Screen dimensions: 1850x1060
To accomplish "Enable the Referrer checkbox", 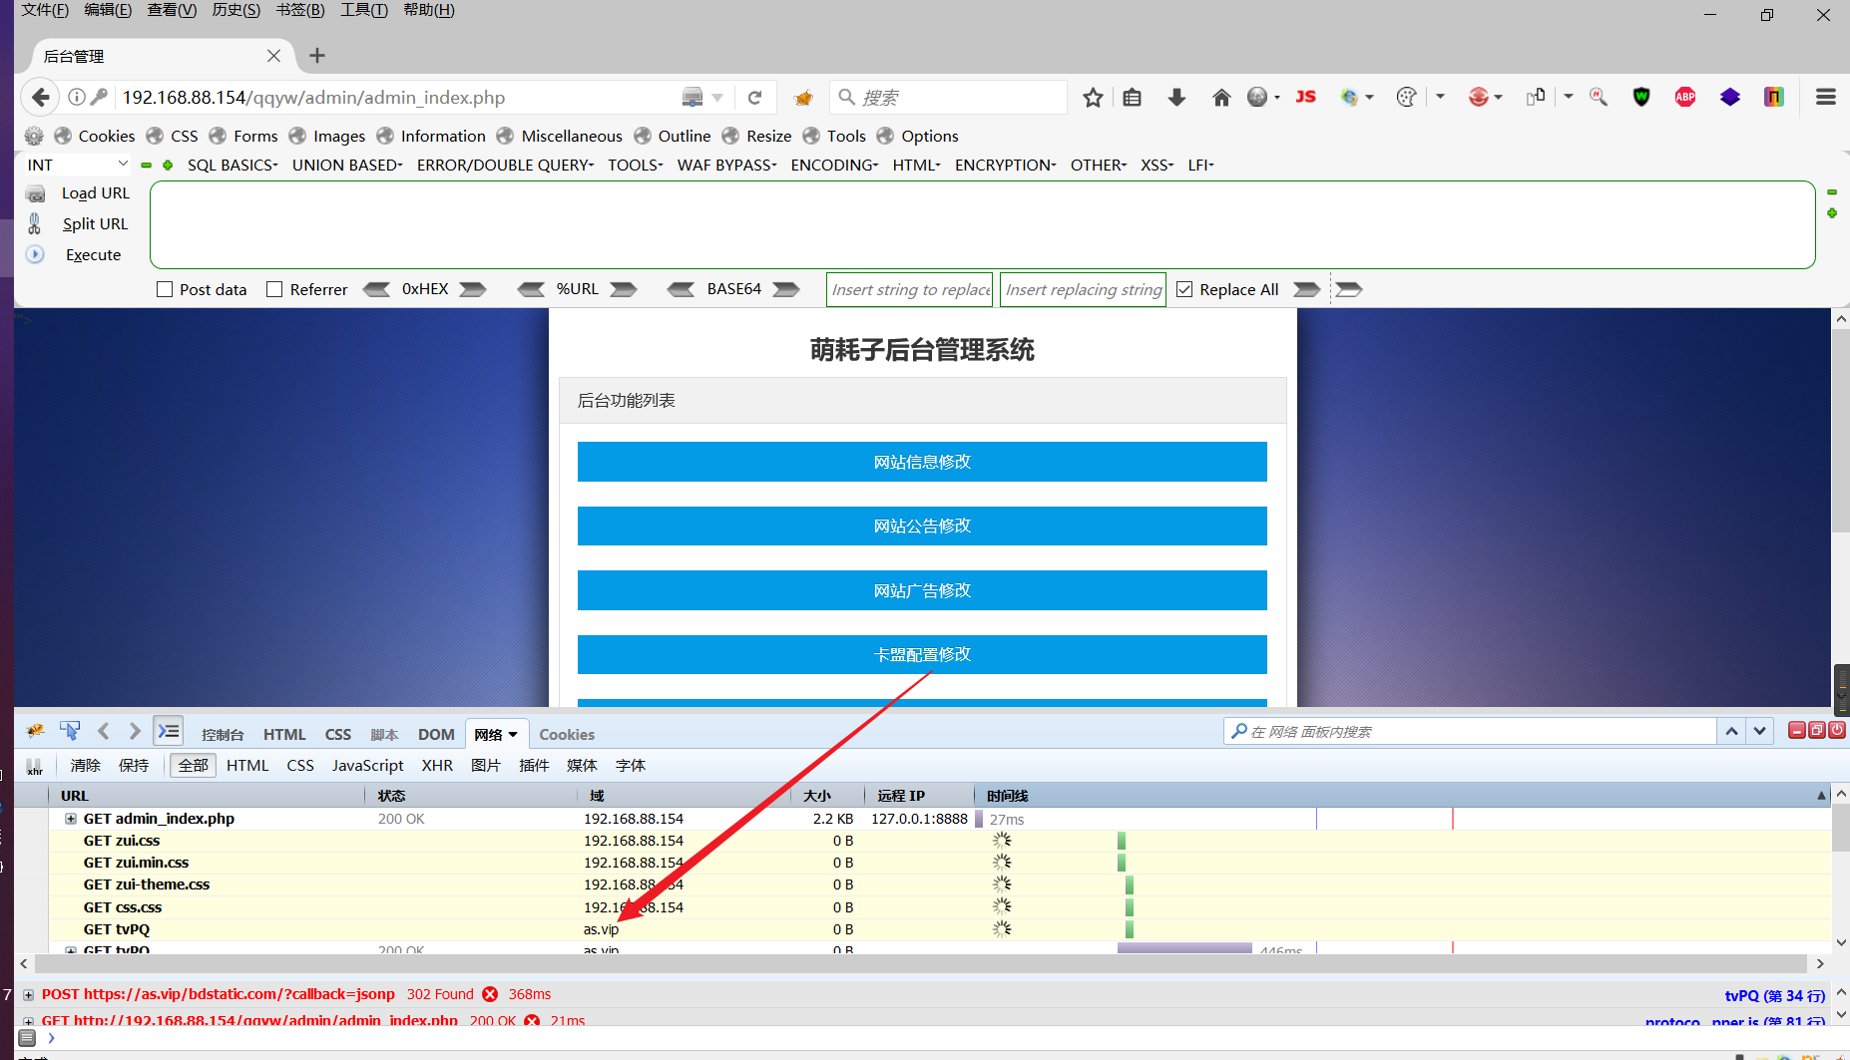I will tap(274, 289).
